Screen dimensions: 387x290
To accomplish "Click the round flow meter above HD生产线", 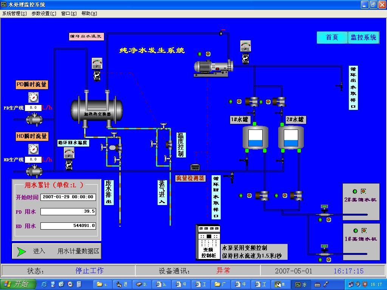I will pyautogui.click(x=33, y=149).
